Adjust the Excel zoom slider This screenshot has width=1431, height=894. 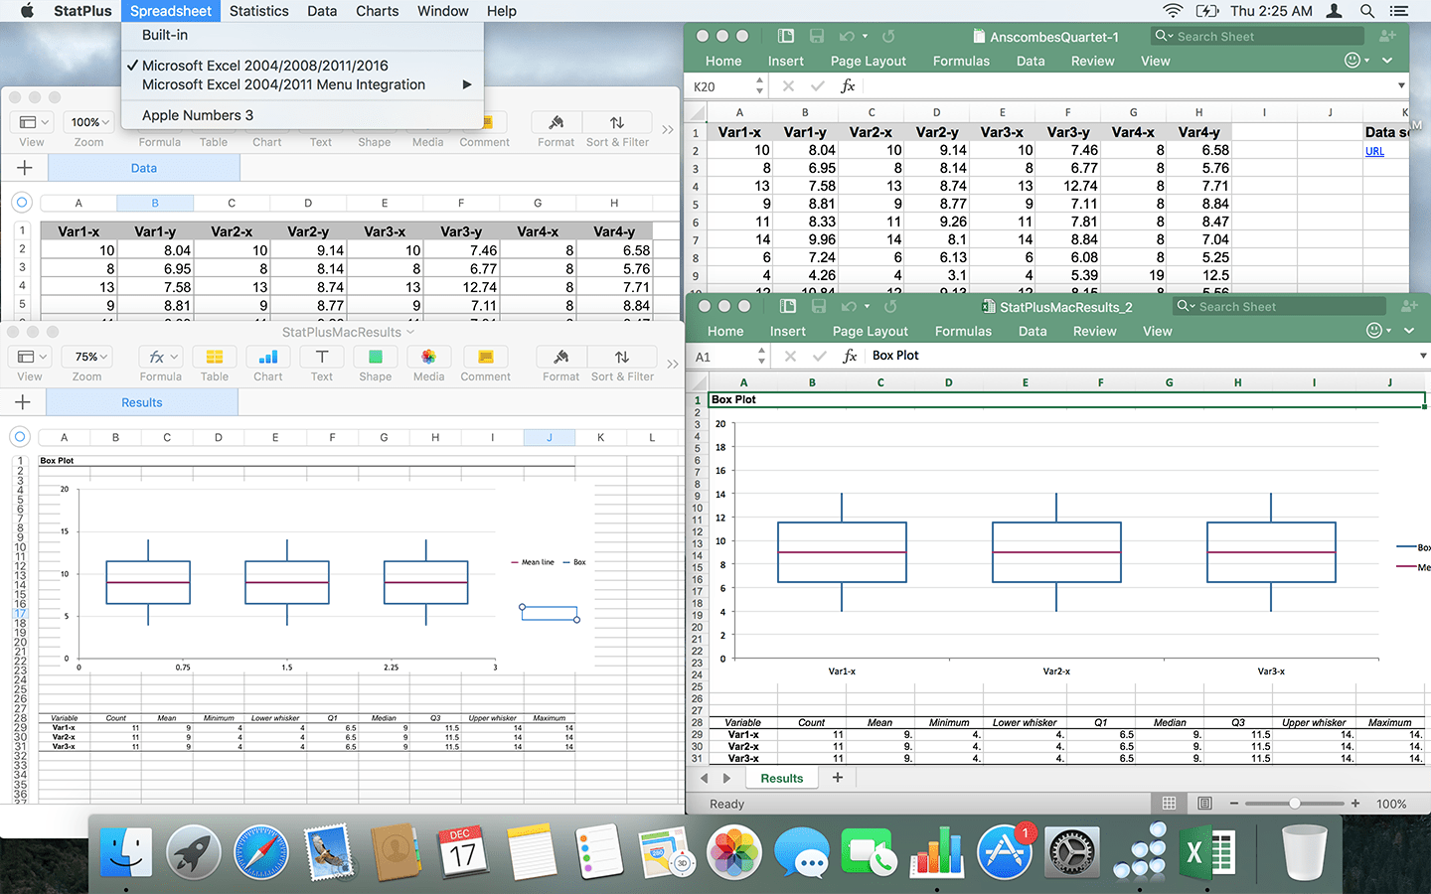click(1294, 803)
